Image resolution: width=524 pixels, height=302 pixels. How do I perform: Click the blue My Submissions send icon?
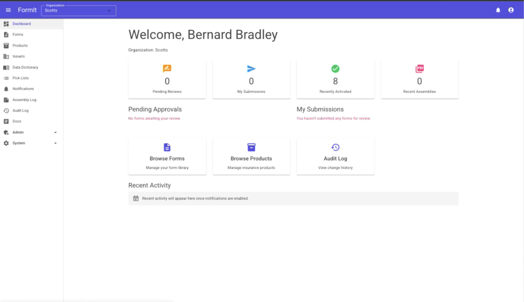tap(251, 69)
